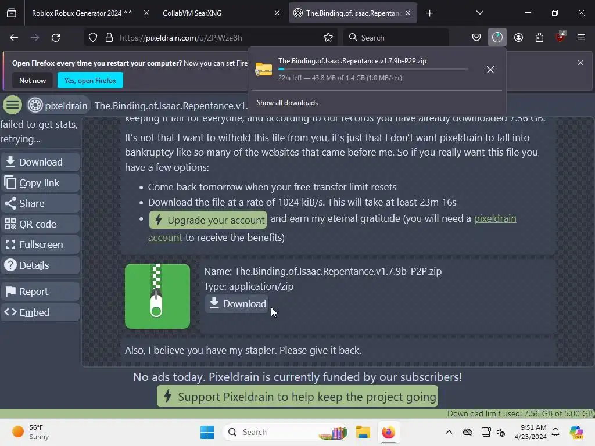595x446 pixels.
Task: Close the CollabVM SearXNG tab
Action: click(x=277, y=13)
